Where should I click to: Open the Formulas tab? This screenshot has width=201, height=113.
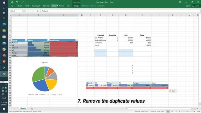pyautogui.click(x=46, y=6)
